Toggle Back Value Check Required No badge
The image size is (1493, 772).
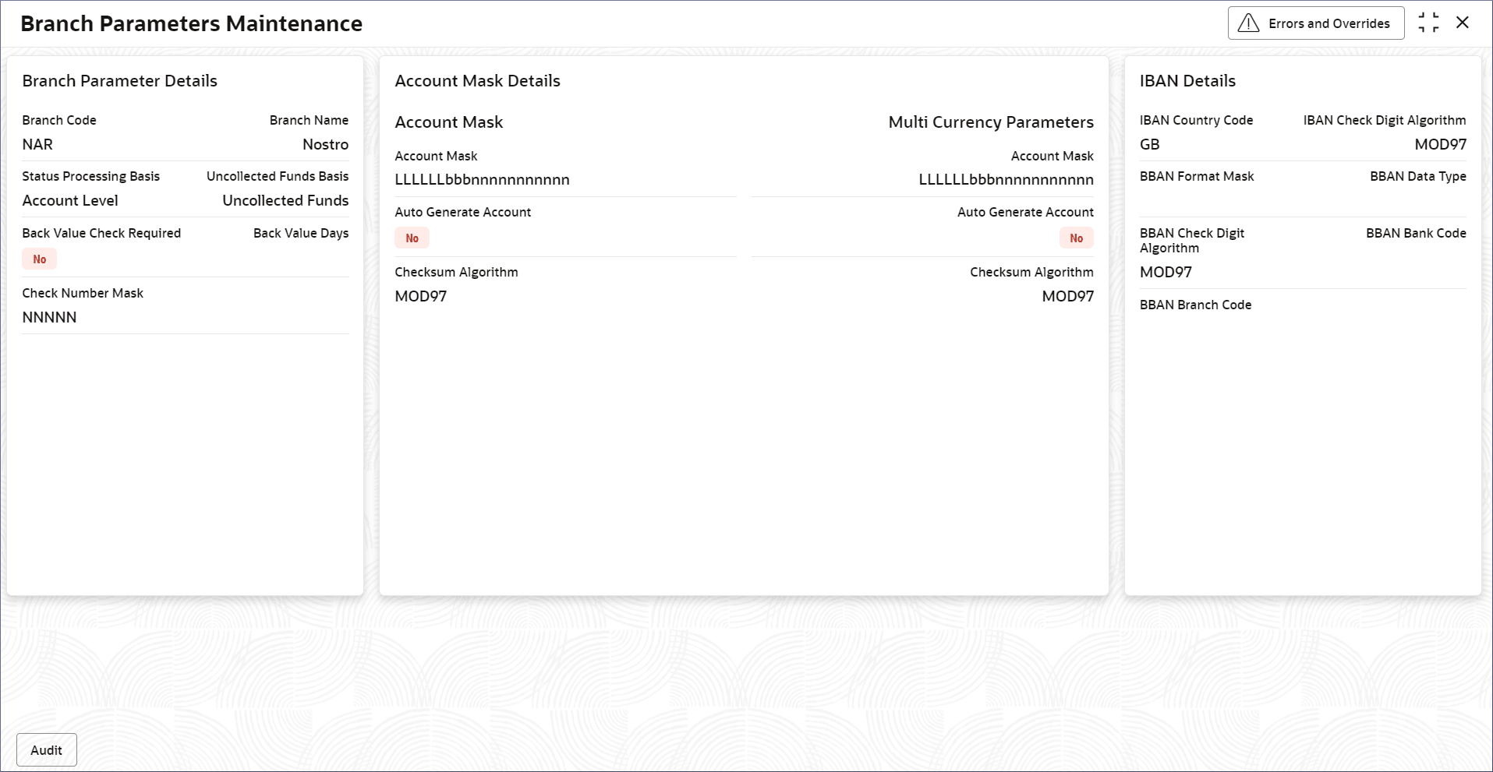40,259
